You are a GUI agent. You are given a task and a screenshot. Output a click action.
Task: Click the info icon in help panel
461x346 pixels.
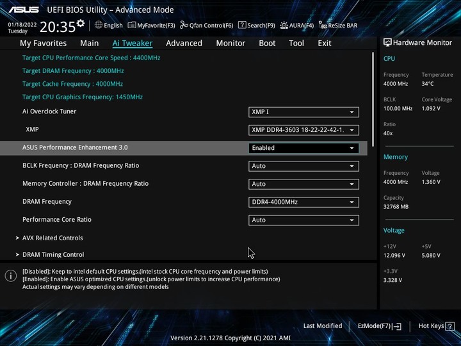coord(11,276)
